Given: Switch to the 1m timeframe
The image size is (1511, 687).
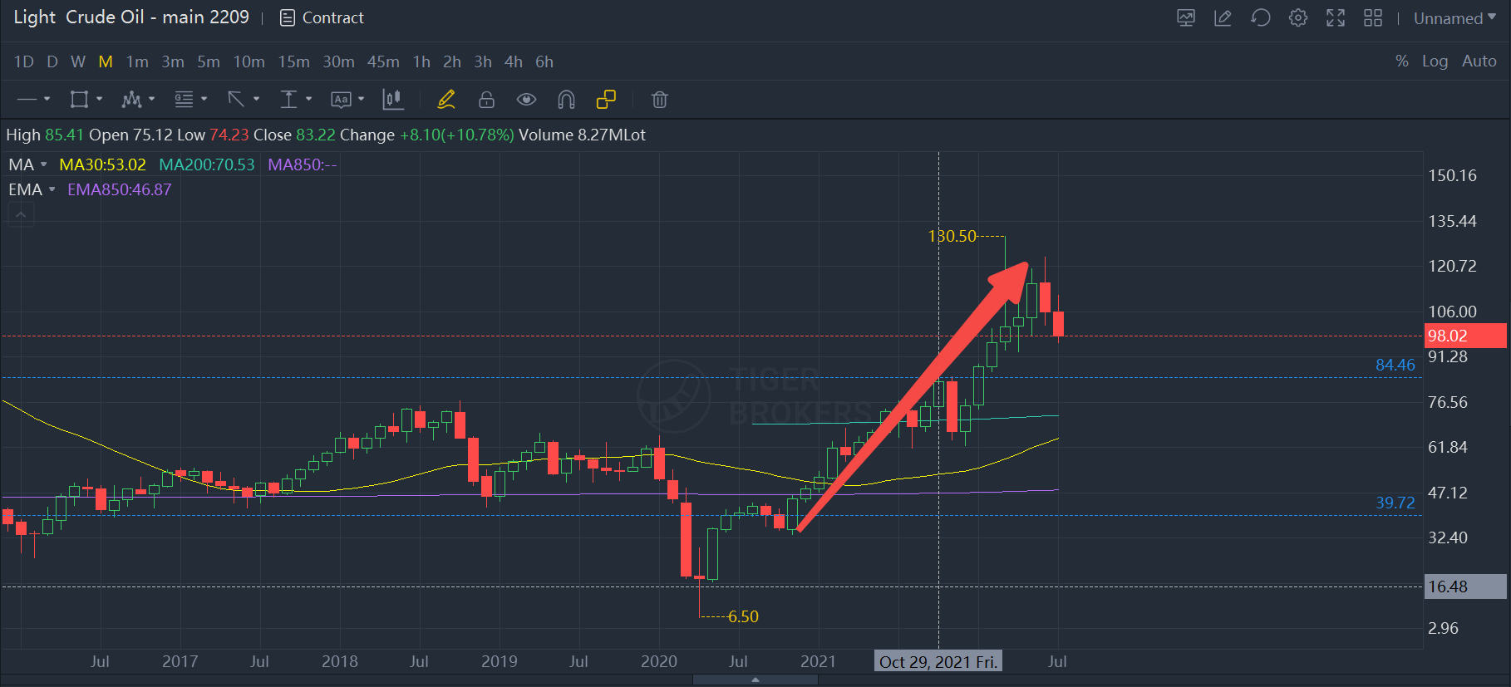Looking at the screenshot, I should point(137,61).
